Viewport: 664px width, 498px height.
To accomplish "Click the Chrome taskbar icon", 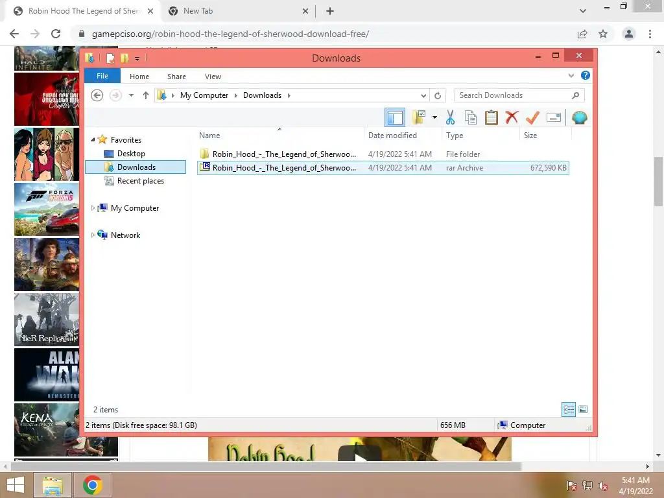I will pyautogui.click(x=92, y=485).
